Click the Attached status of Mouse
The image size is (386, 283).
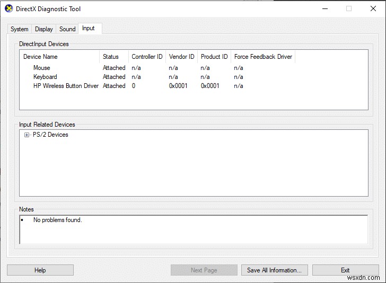tap(114, 68)
